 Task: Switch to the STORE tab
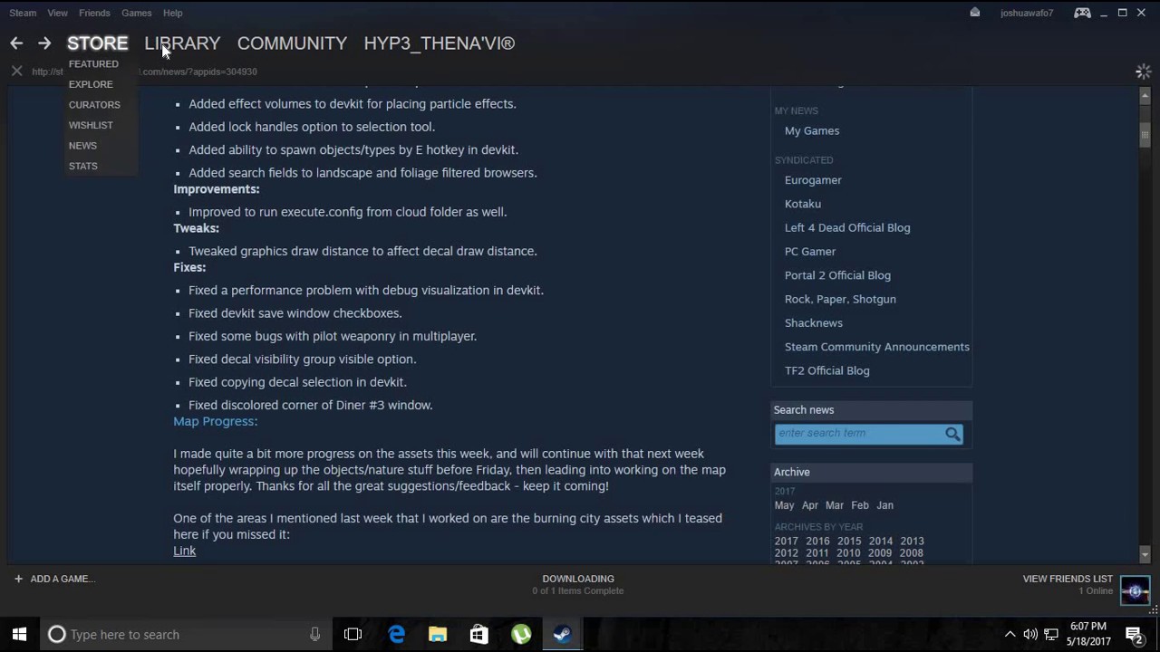(x=97, y=43)
